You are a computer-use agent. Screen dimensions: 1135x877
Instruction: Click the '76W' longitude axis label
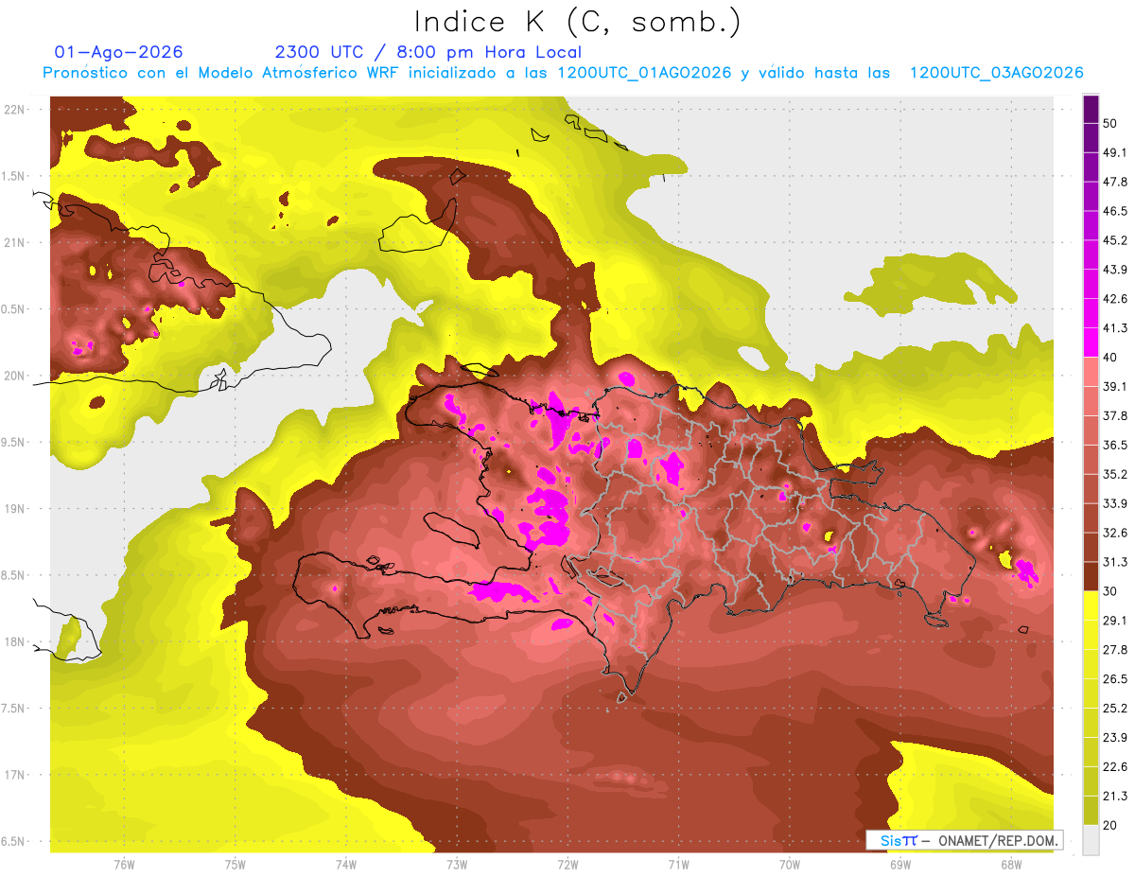click(124, 865)
